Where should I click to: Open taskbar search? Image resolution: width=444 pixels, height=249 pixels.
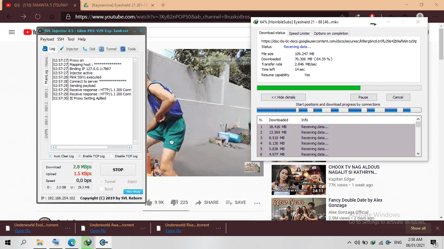23,242
